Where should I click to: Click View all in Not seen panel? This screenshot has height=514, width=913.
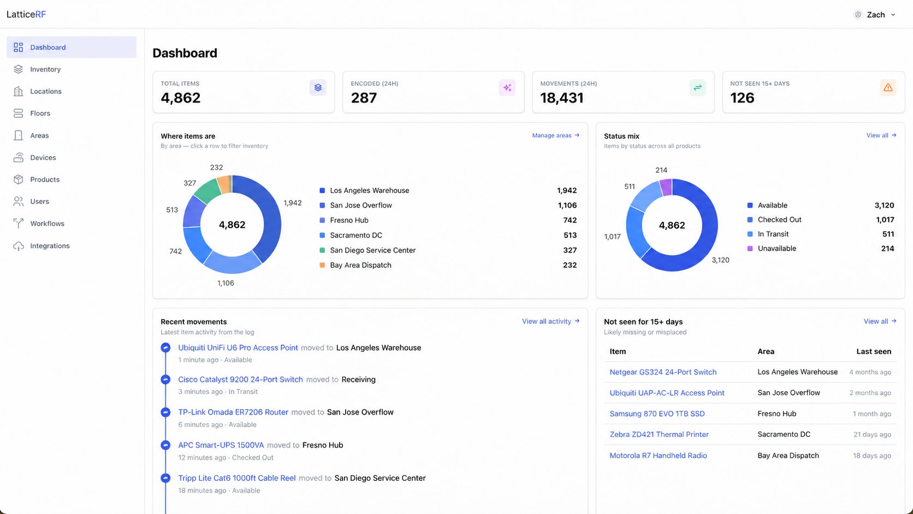click(880, 321)
